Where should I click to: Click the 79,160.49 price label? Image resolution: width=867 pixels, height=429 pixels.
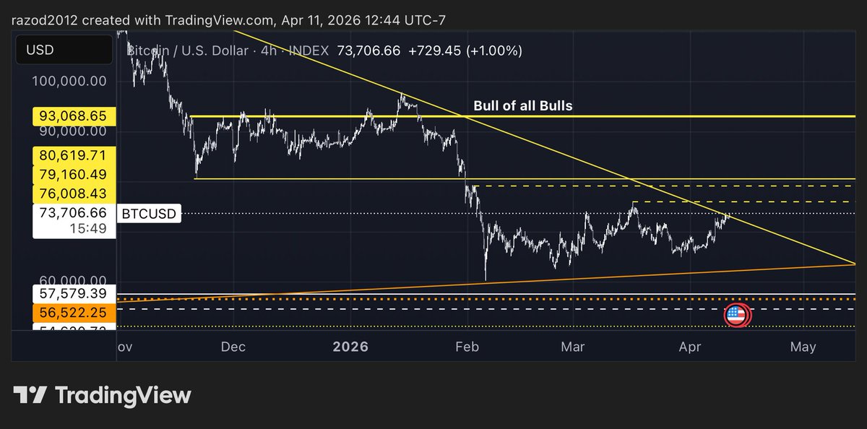74,175
